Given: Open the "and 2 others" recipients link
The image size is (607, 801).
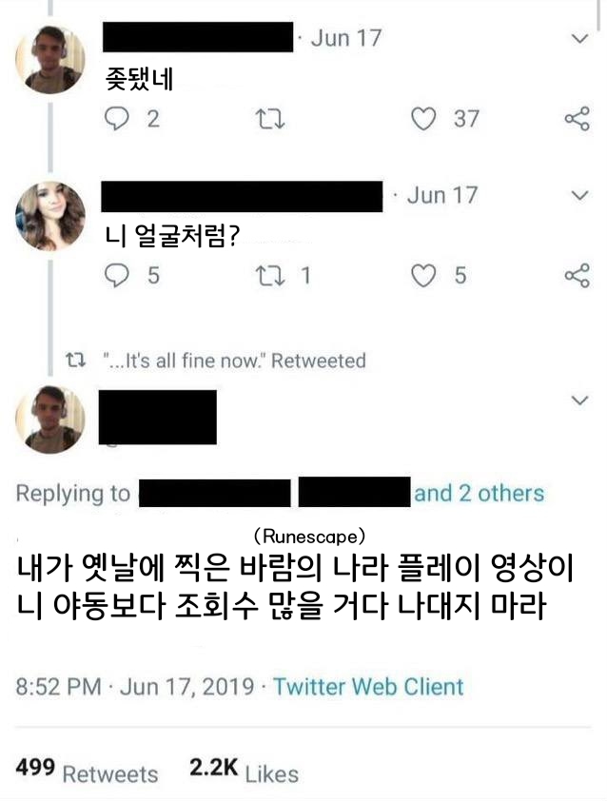Looking at the screenshot, I should click(479, 494).
